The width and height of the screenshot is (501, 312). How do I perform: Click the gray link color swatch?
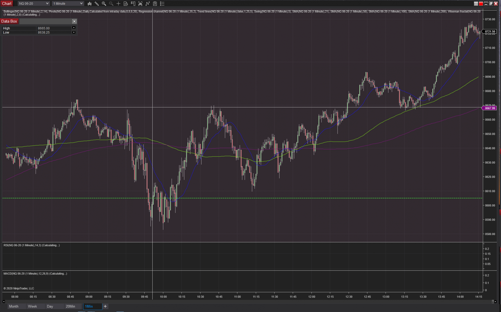coord(476,4)
